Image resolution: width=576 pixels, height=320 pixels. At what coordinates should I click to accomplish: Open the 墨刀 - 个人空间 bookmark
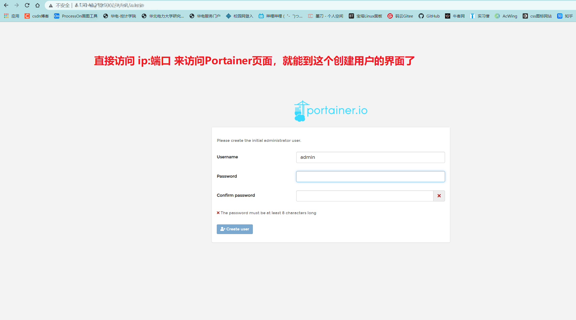pyautogui.click(x=326, y=16)
